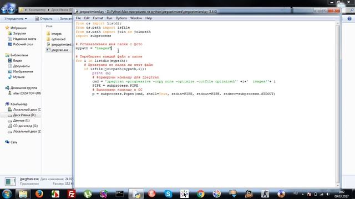Image resolution: width=355 pixels, height=199 pixels.
Task: Launch Firefox from the taskbar
Action: pyautogui.click(x=39, y=194)
